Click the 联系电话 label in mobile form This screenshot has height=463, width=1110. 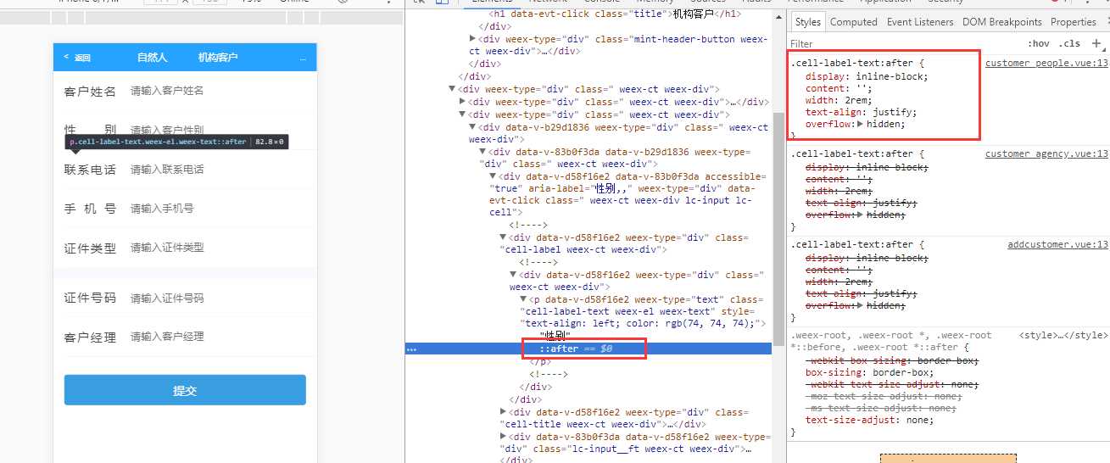click(x=90, y=170)
